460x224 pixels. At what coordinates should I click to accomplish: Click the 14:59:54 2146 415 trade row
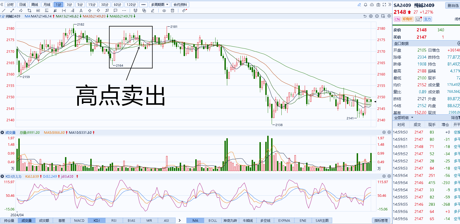pyautogui.click(x=426, y=183)
